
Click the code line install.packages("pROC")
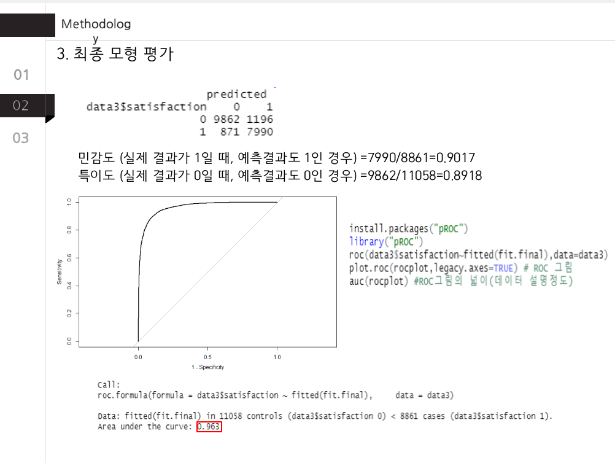[x=408, y=228]
